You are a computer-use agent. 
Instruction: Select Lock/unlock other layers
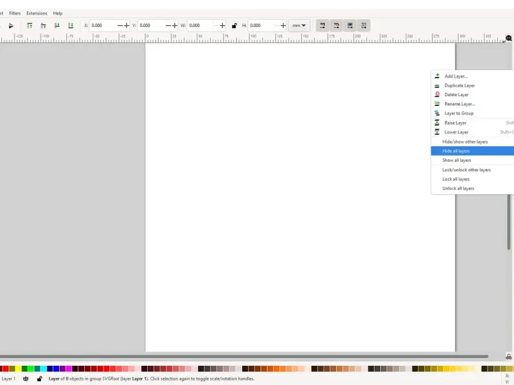click(472, 170)
